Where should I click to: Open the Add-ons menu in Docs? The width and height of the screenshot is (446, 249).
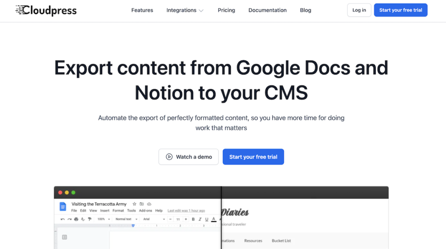pos(145,211)
